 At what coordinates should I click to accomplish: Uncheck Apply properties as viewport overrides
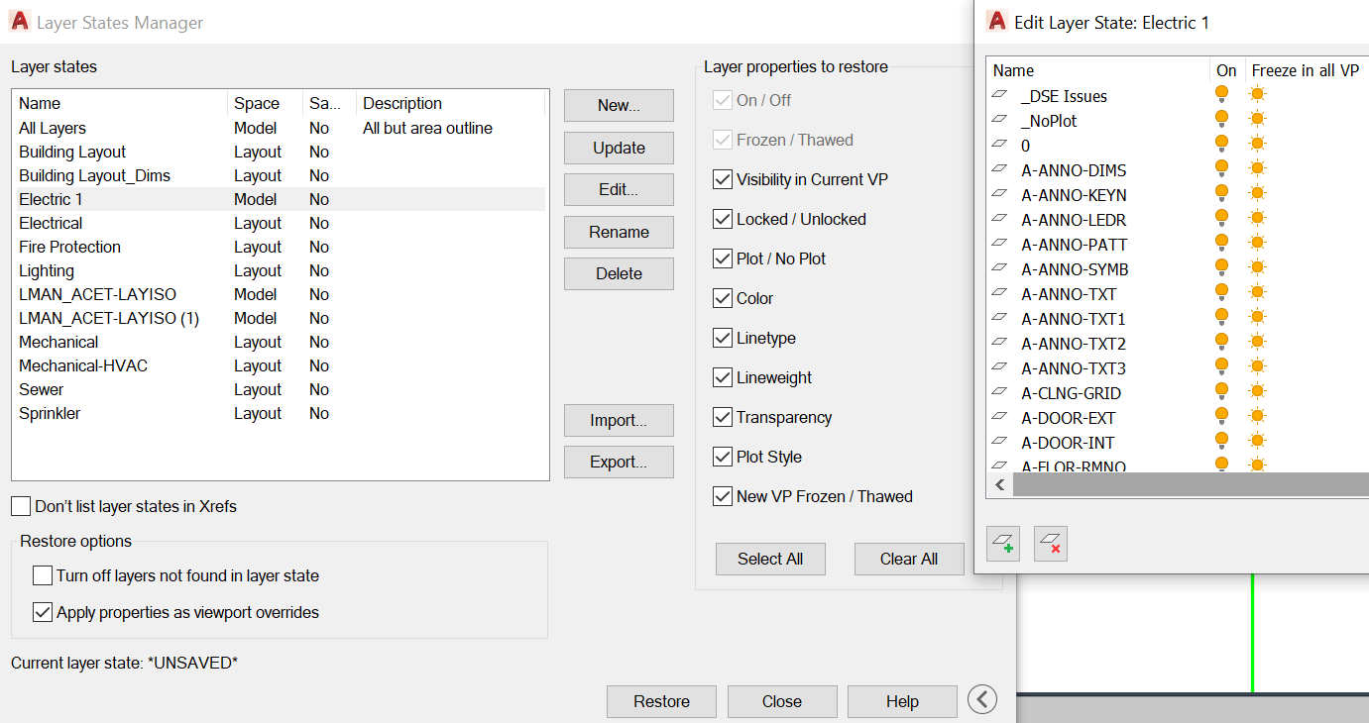(43, 612)
